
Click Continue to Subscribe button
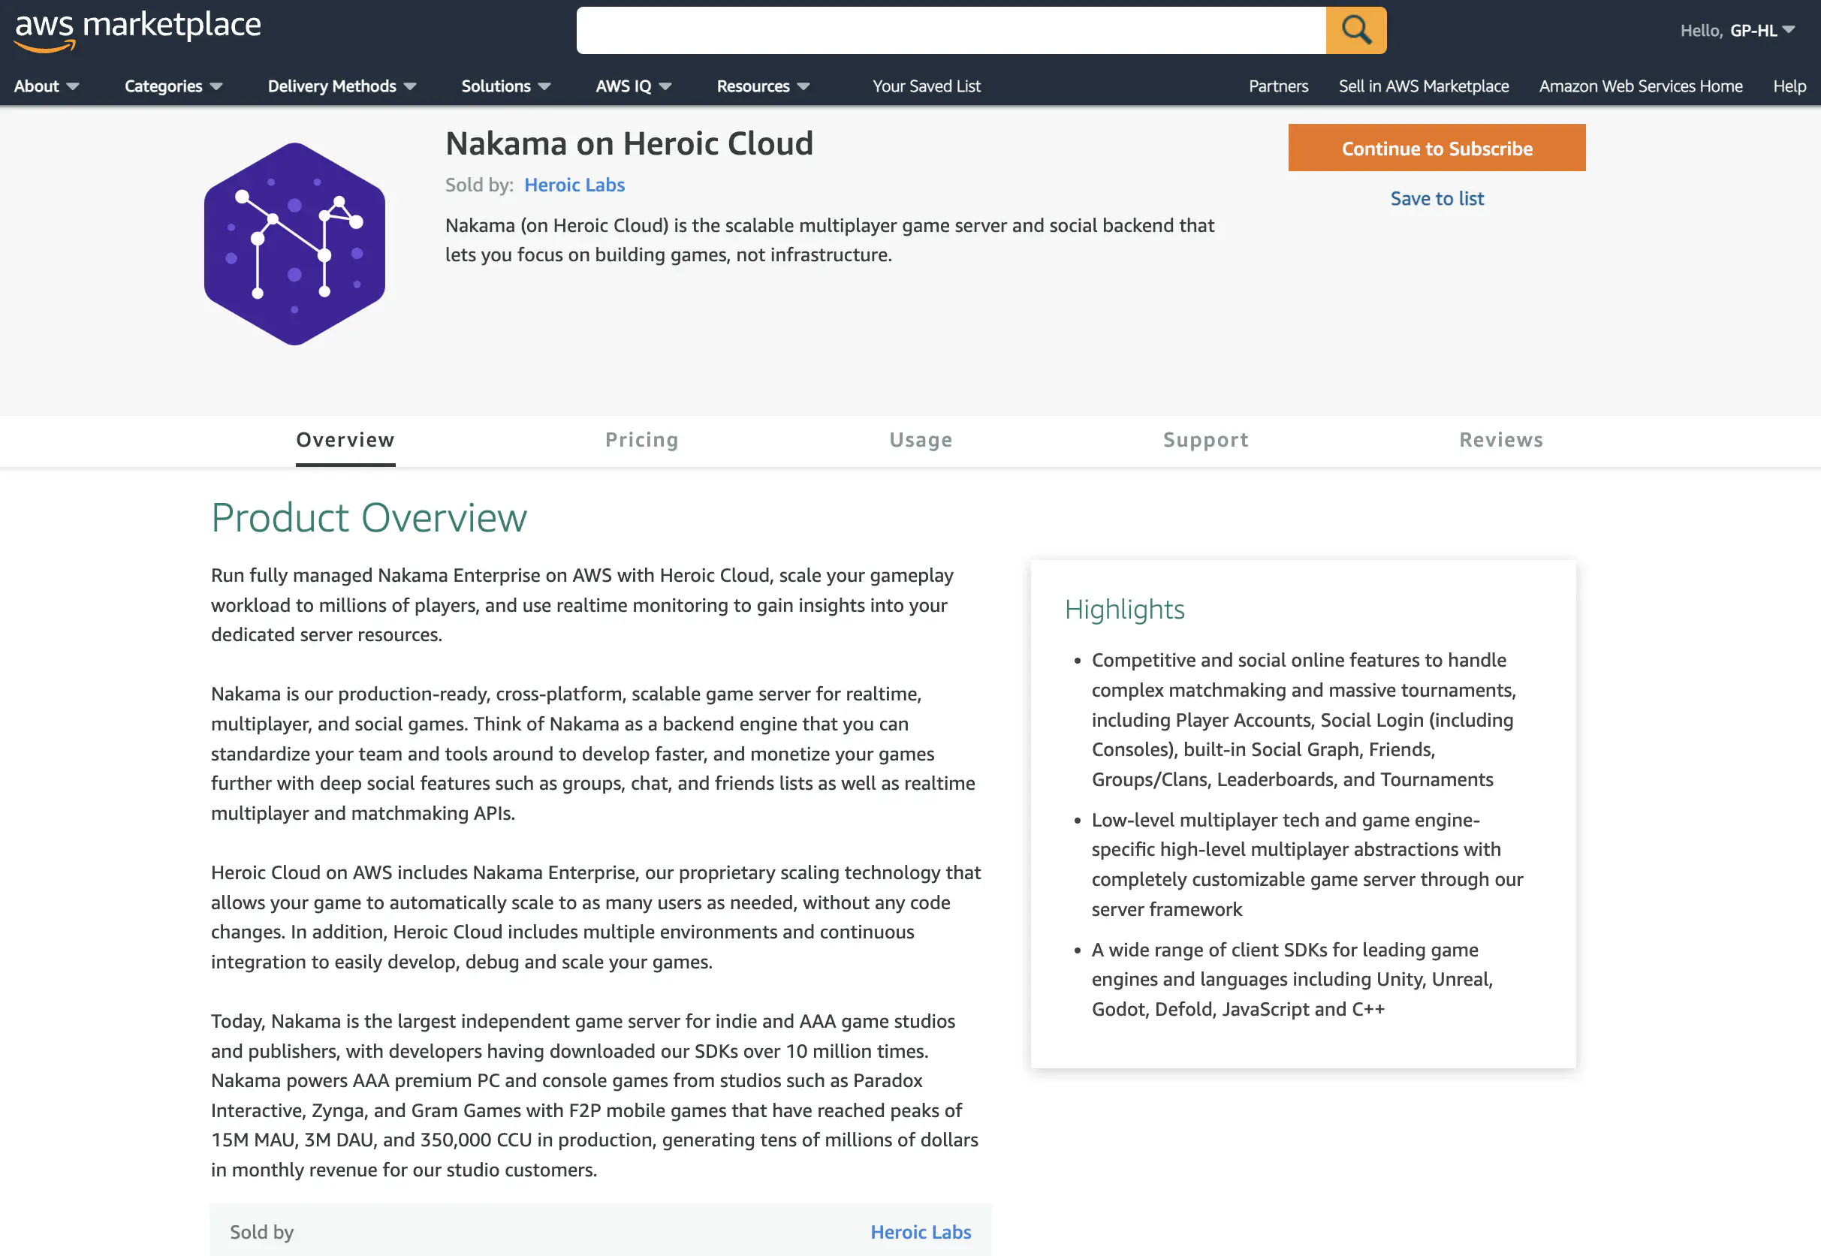1438,146
